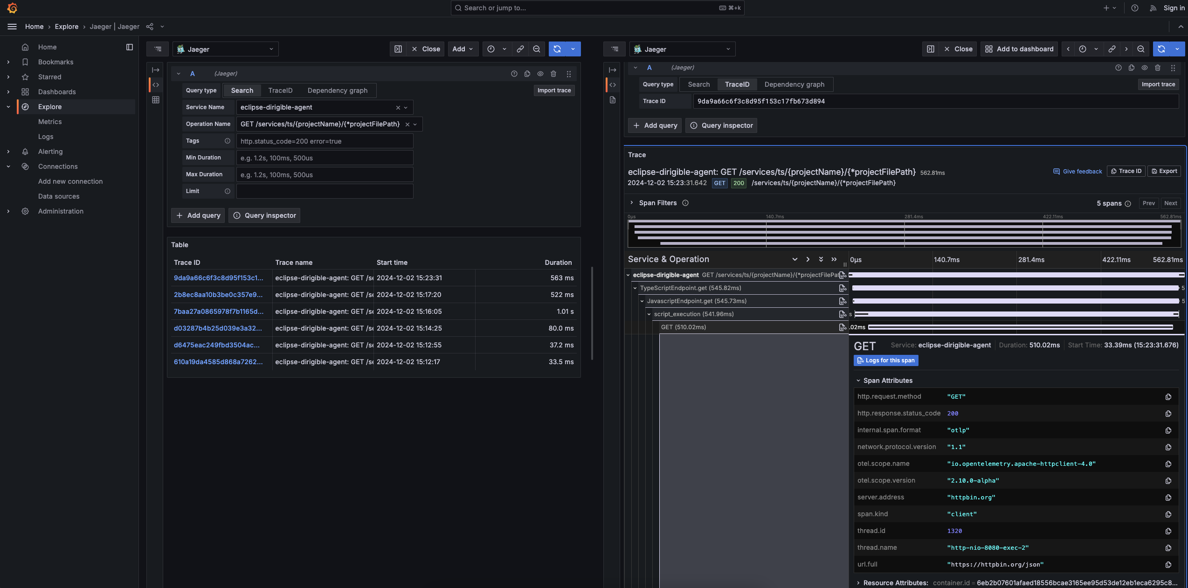Collapse the Span Attributes section

click(858, 380)
